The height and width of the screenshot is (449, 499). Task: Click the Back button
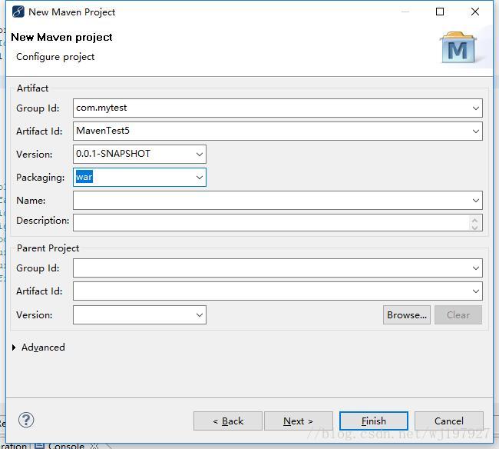pos(228,421)
